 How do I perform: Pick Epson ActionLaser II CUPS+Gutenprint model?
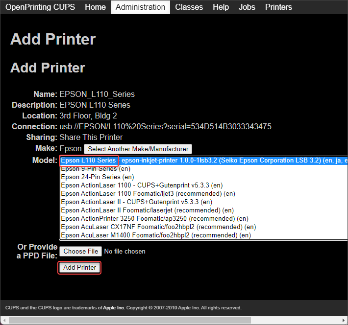[204, 202]
